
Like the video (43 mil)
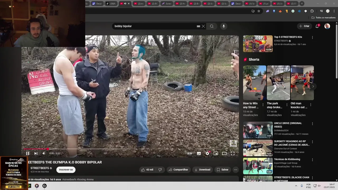tap(147, 170)
